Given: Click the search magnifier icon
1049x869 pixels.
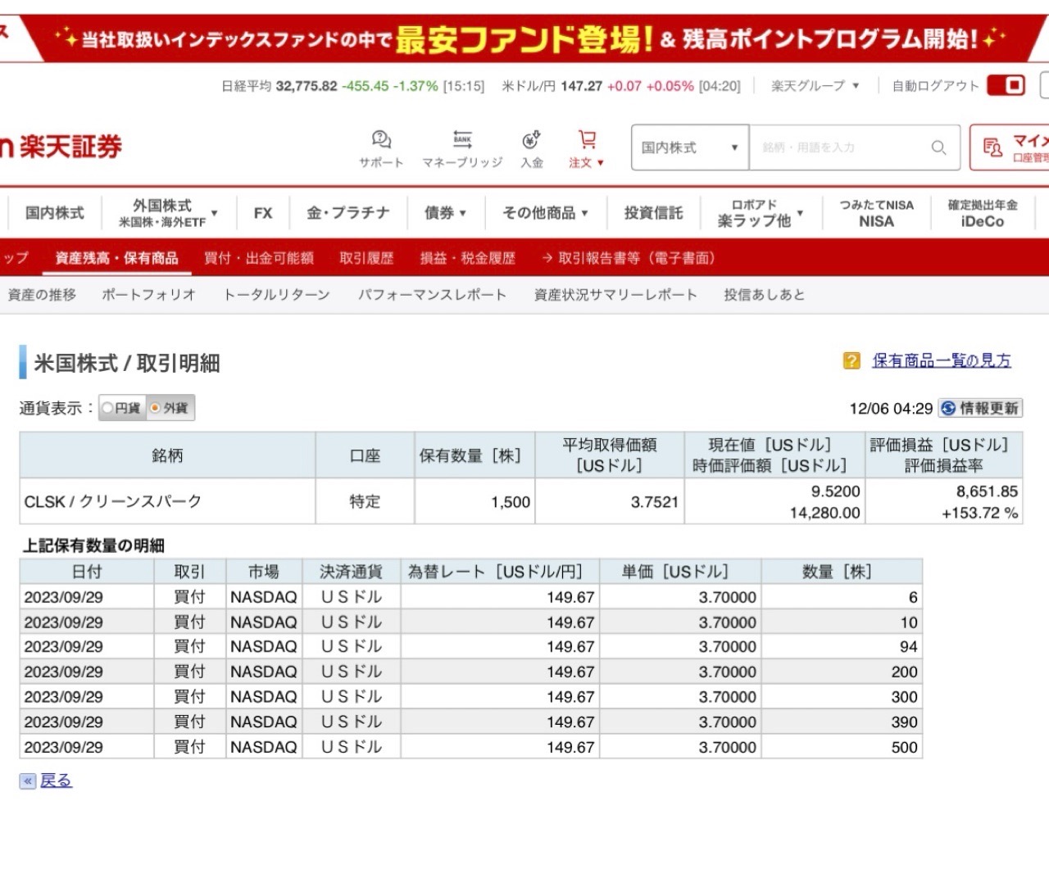Looking at the screenshot, I should coord(938,147).
